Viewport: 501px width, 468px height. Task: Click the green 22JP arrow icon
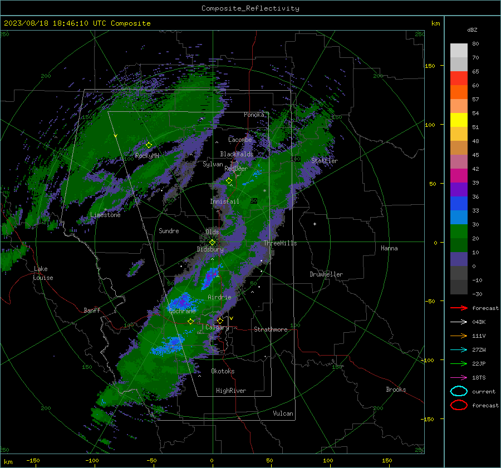(459, 363)
